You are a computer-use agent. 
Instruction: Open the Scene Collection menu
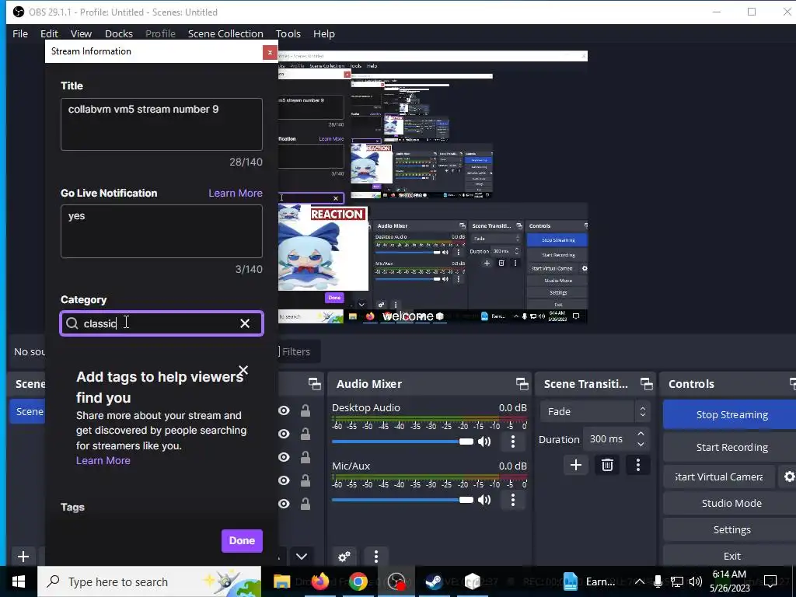coord(225,34)
